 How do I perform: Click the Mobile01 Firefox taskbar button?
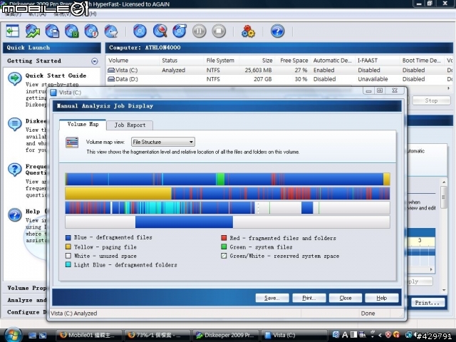click(89, 336)
